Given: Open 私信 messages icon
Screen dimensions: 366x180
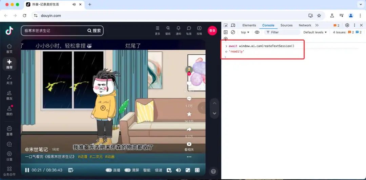Looking at the screenshot, I should pos(189,30).
